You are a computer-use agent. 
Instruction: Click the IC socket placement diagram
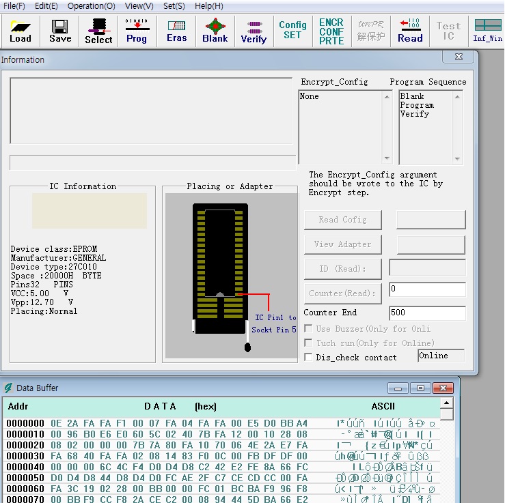(x=231, y=276)
